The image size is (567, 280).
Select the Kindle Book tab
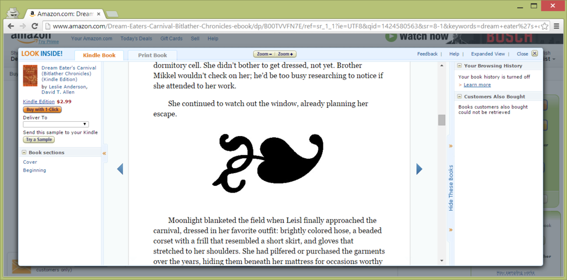[x=99, y=55]
